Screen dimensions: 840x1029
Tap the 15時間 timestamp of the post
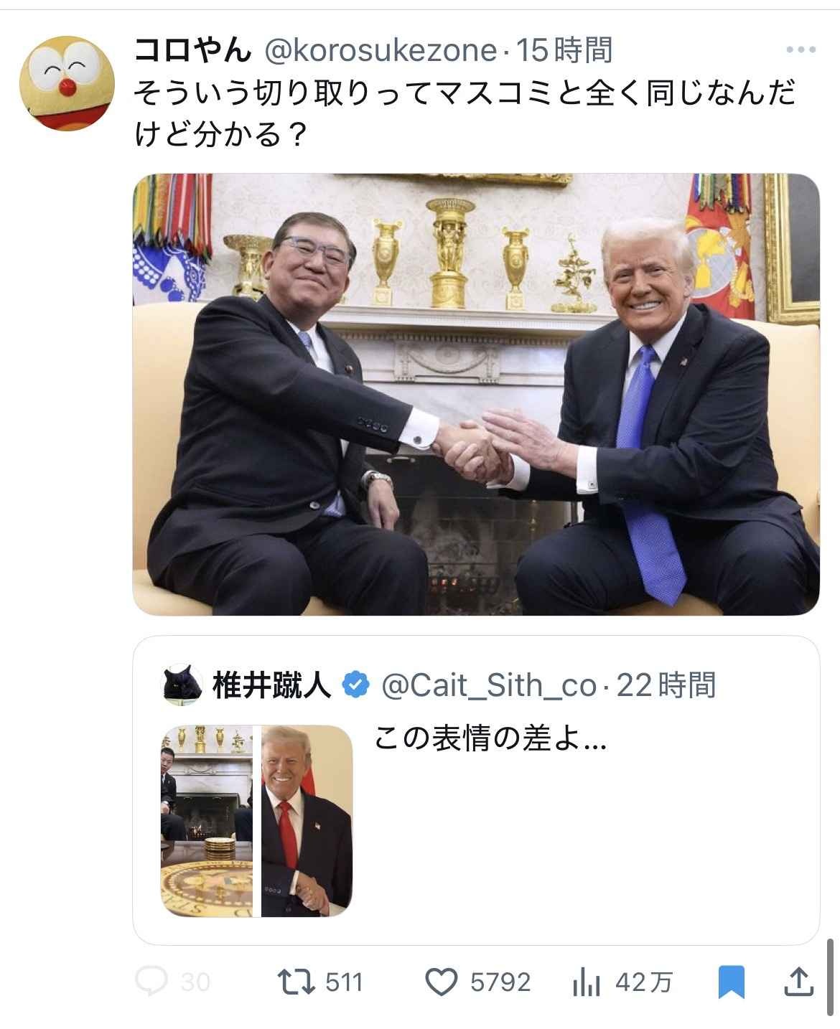[564, 50]
